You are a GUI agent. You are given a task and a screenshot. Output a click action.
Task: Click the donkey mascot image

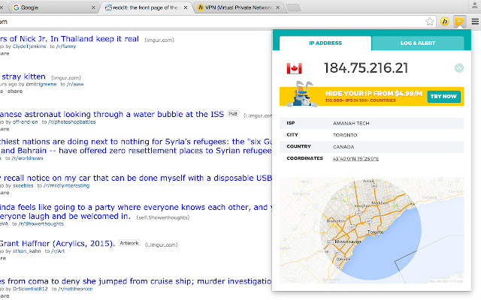tap(302, 94)
